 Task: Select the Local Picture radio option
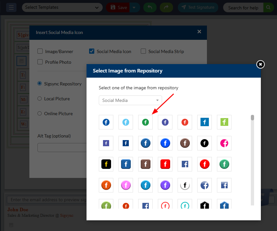(40, 99)
